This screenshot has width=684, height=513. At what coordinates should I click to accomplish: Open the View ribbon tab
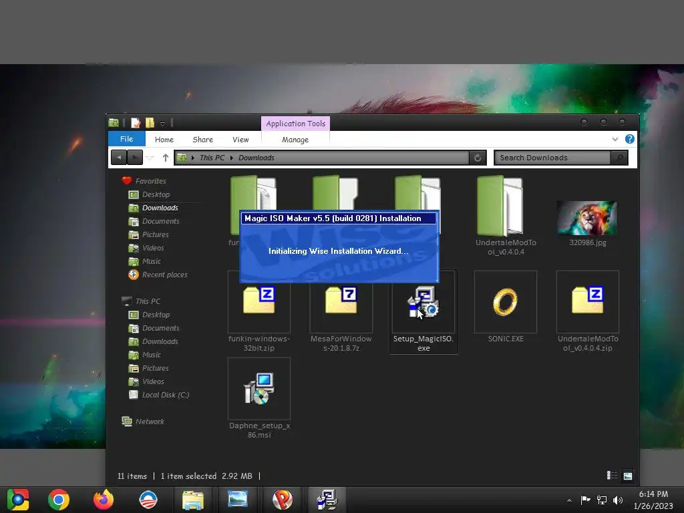pos(240,140)
